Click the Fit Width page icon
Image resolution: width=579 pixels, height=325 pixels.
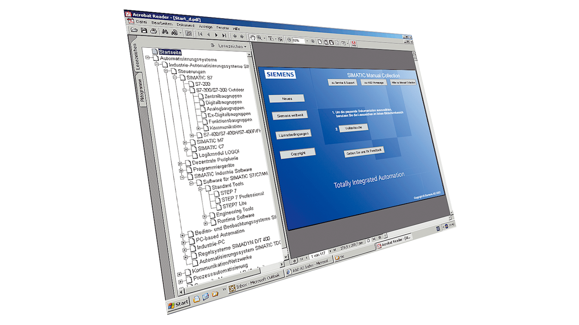(331, 42)
